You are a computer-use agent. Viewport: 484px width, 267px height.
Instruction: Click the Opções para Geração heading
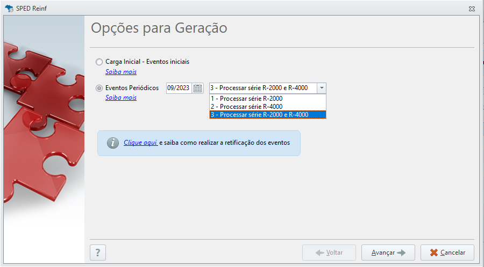(159, 28)
